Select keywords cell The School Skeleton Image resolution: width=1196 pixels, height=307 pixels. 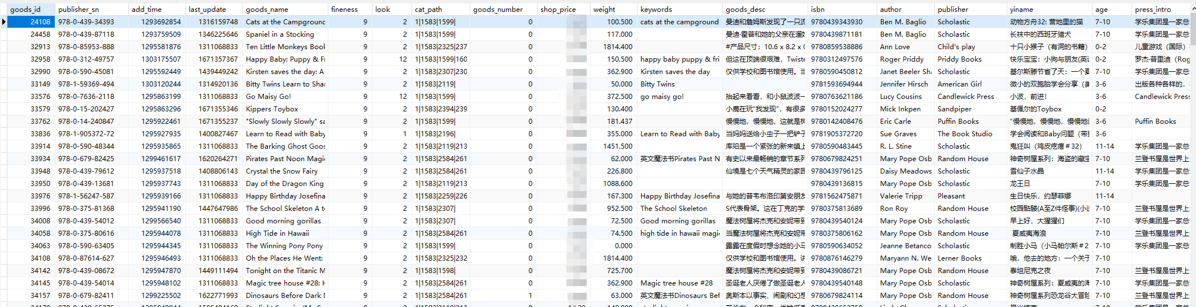[680, 208]
